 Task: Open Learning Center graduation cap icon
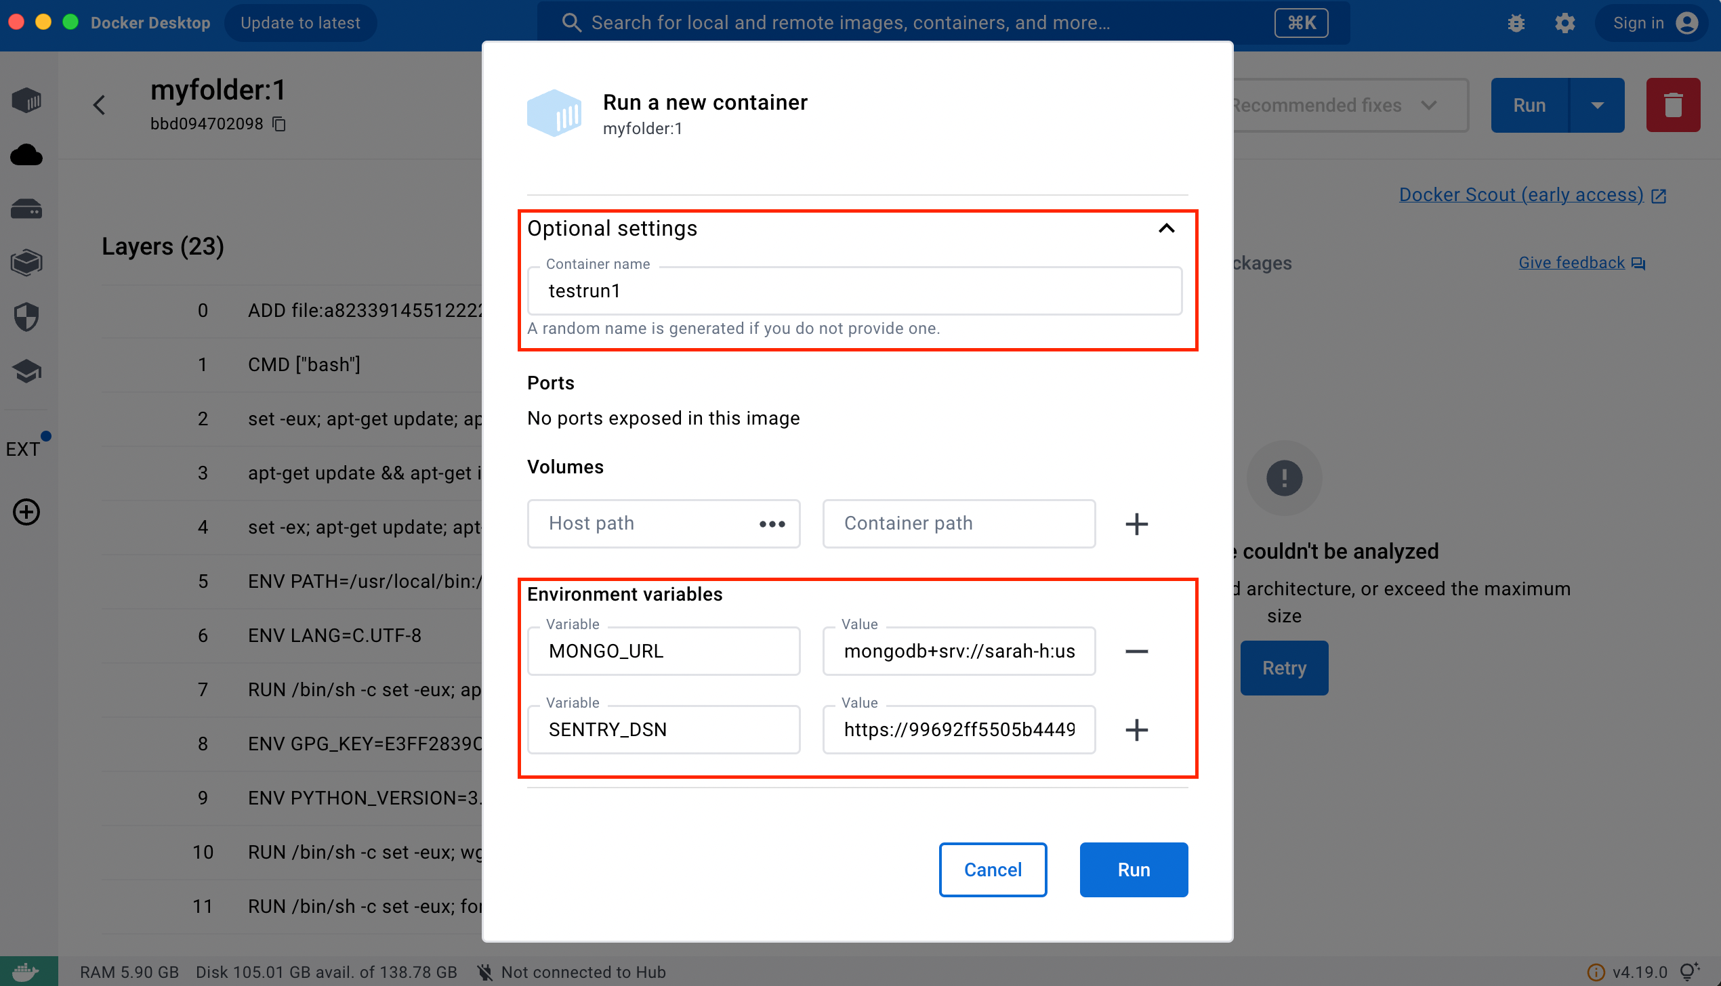[x=26, y=371]
